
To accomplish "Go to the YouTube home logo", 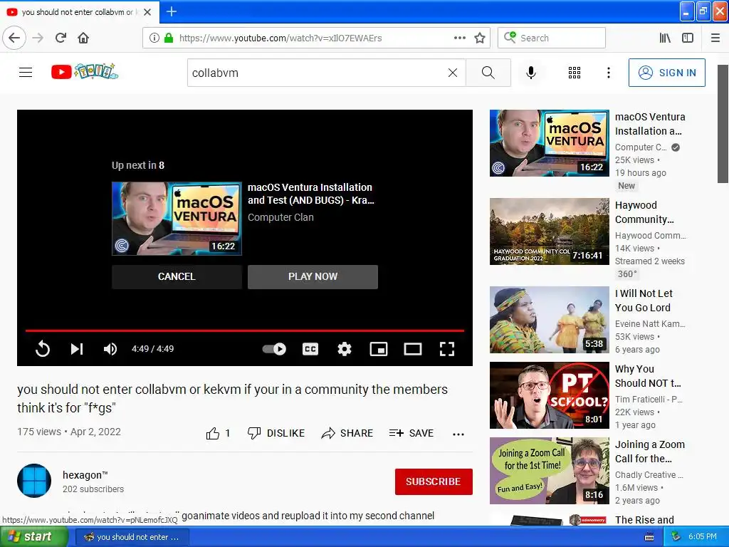I will [85, 72].
